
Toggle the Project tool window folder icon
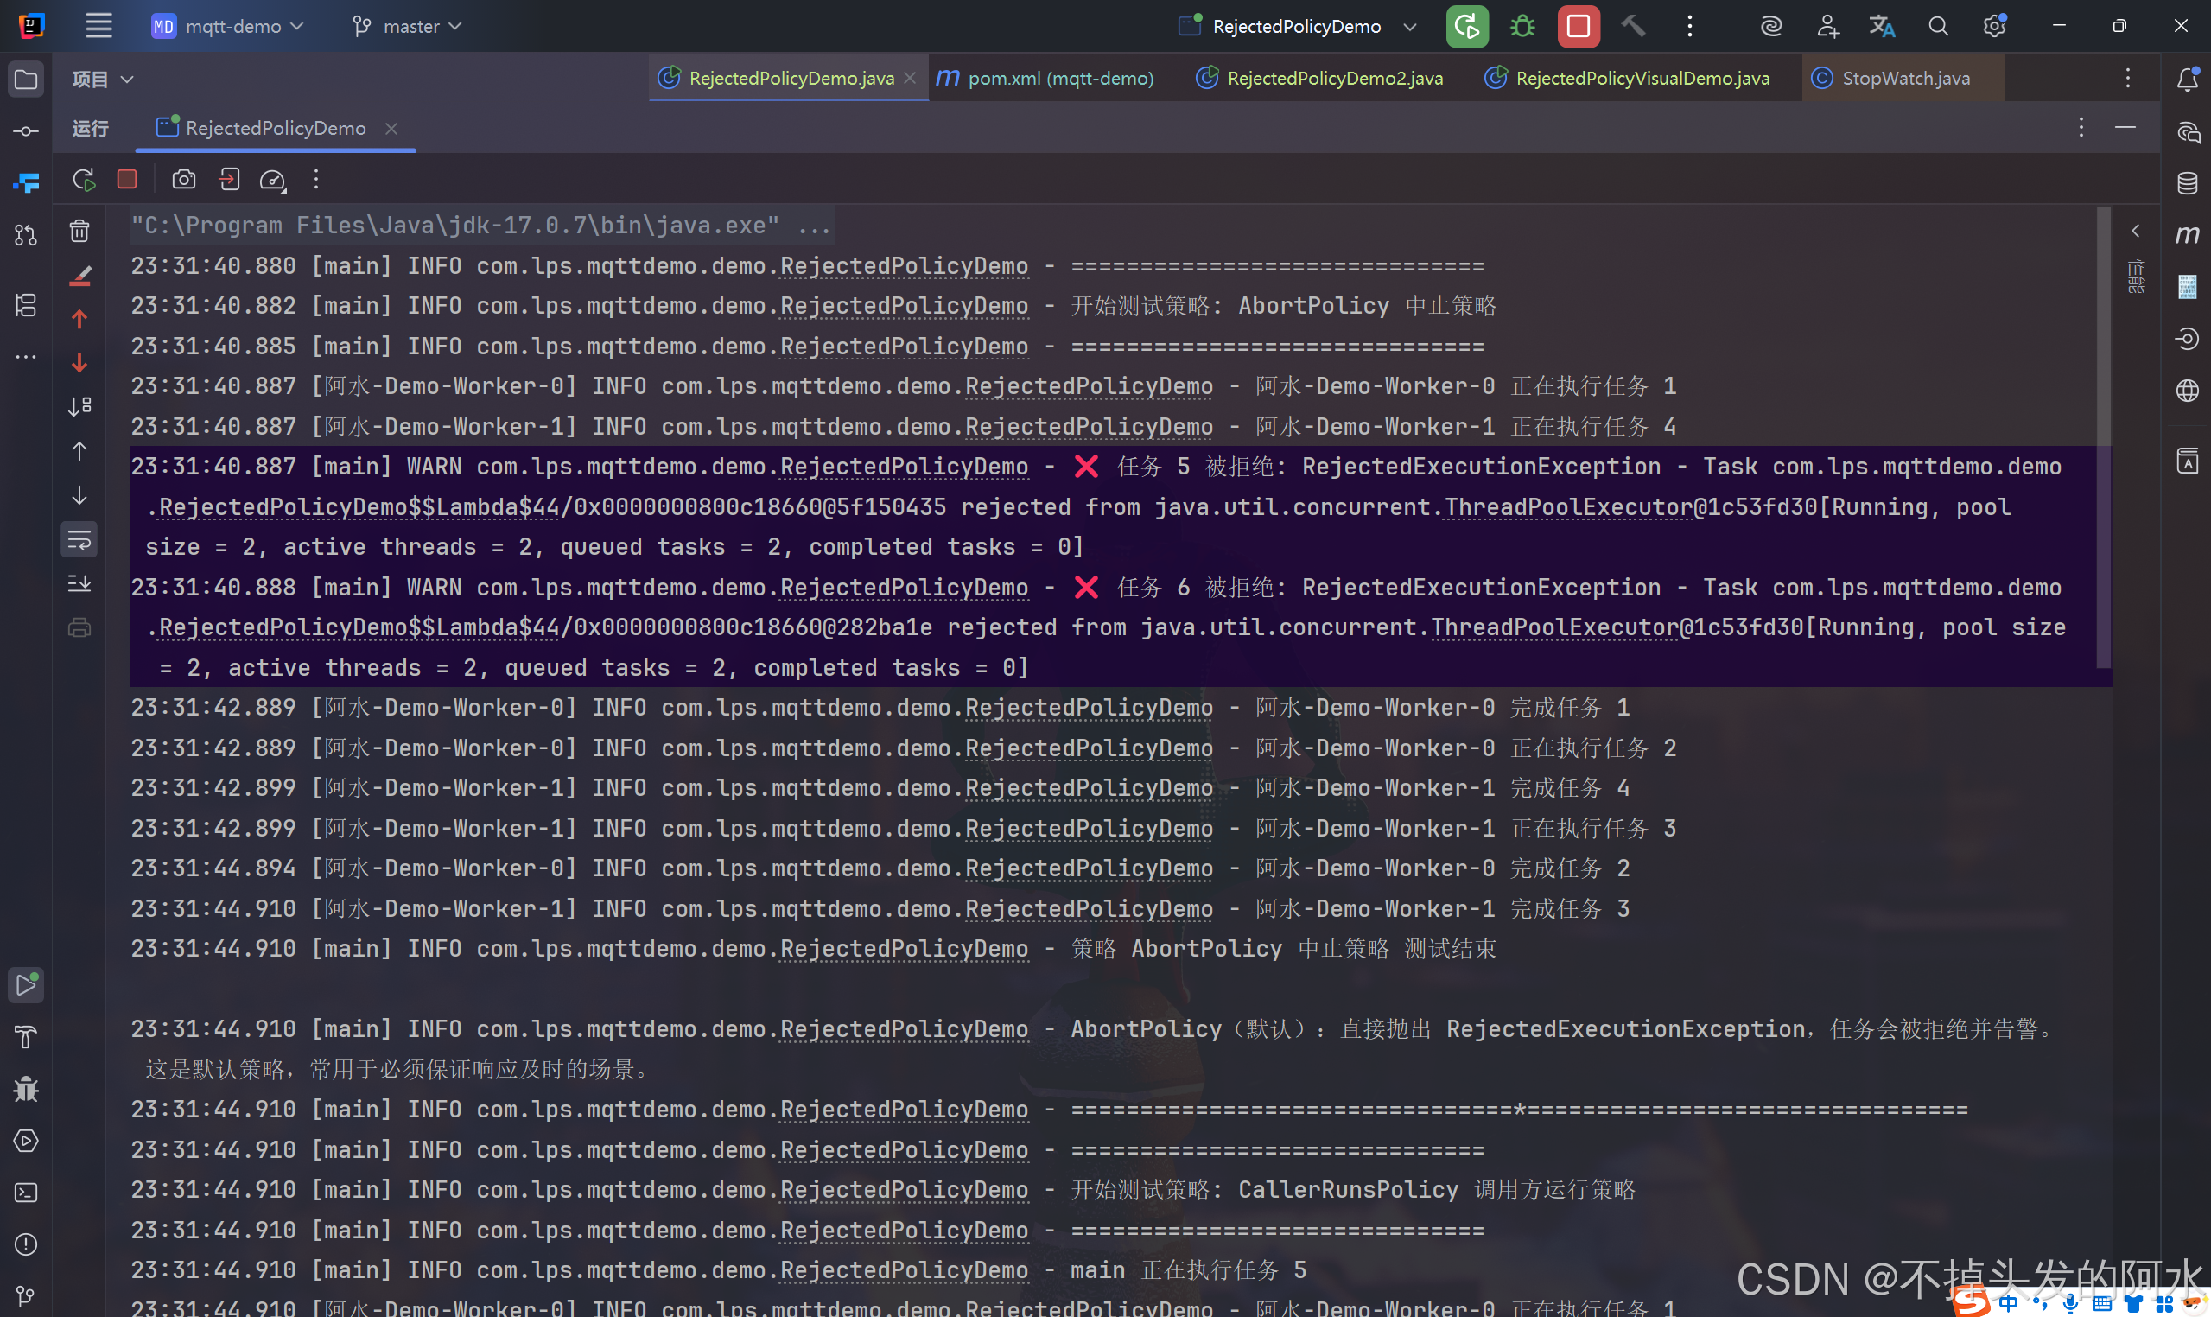(x=26, y=80)
